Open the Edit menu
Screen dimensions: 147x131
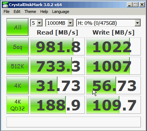[17, 12]
